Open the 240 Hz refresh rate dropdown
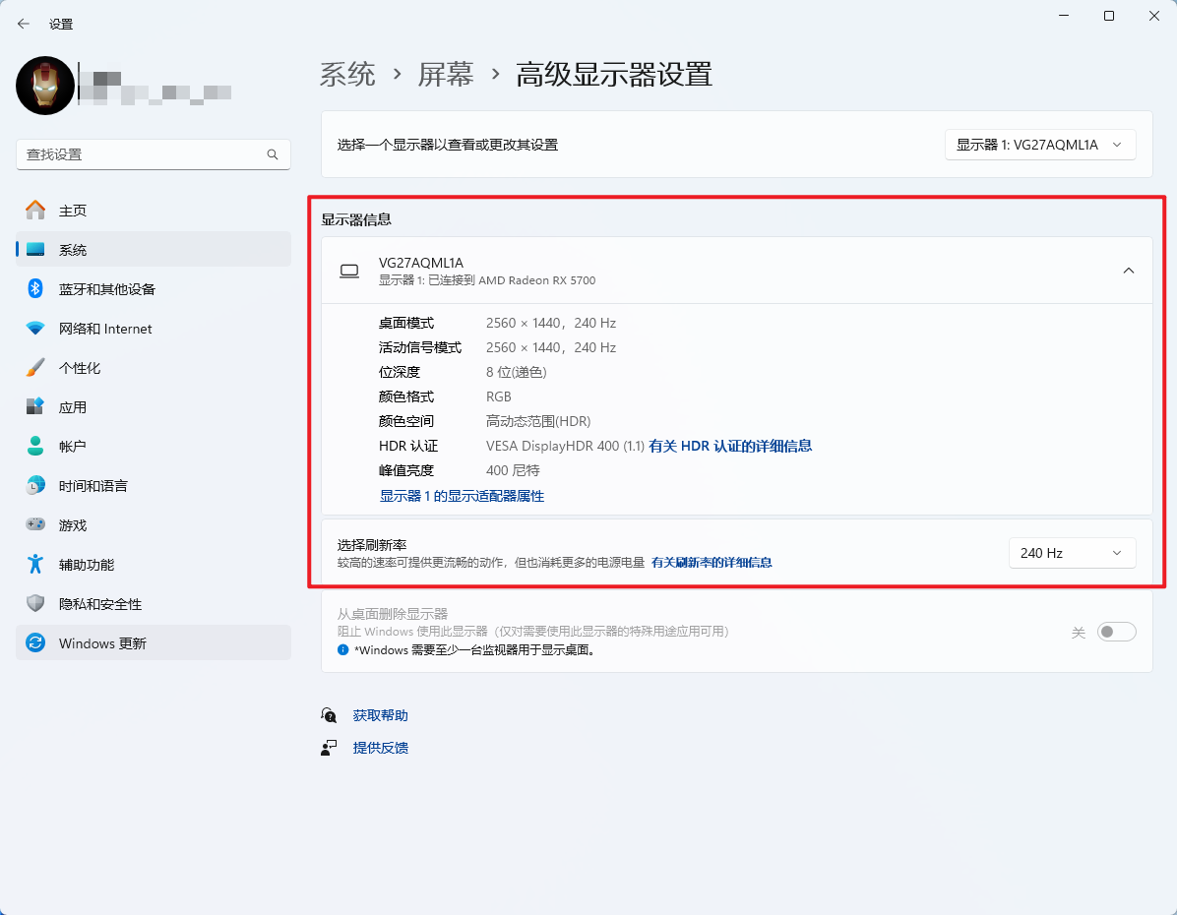 tap(1072, 553)
